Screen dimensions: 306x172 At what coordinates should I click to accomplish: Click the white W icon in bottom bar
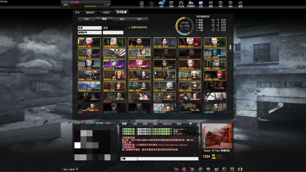(192, 169)
